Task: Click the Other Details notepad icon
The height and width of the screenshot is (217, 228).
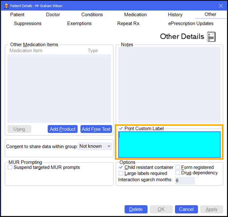Action: click(x=211, y=37)
